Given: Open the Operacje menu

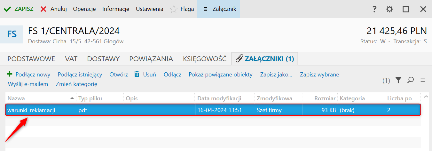Looking at the screenshot, I should tap(84, 9).
